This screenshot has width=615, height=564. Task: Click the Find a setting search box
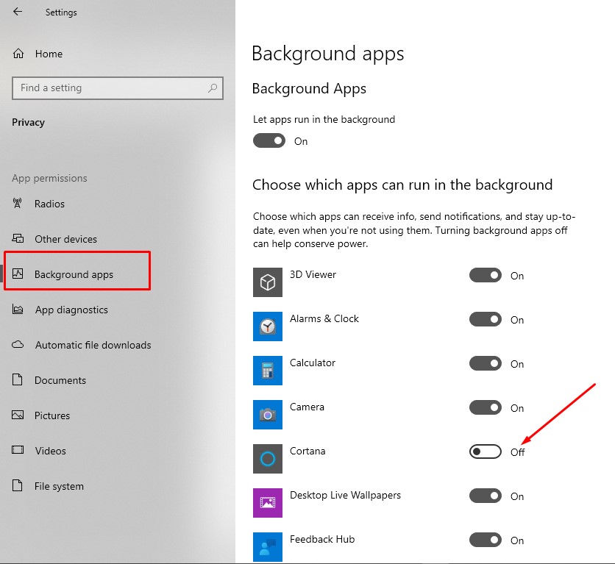(x=118, y=88)
